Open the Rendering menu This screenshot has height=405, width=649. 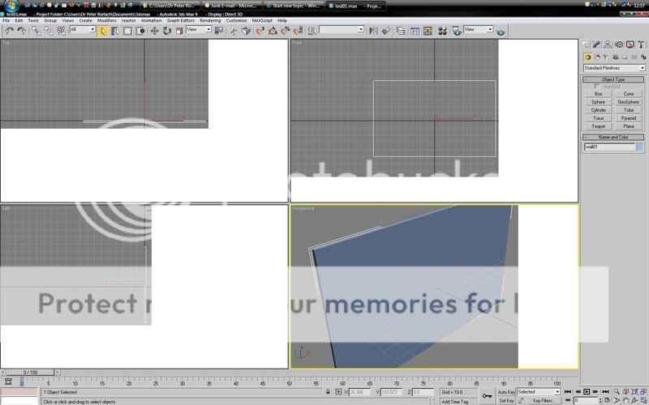click(x=210, y=20)
